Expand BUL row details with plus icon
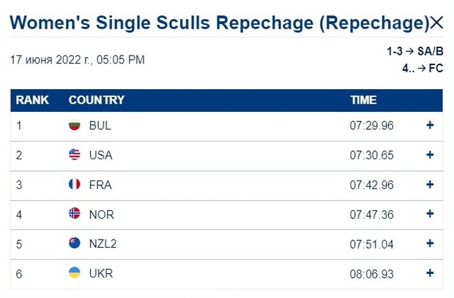Viewport: 454px width, 298px height. [x=430, y=125]
